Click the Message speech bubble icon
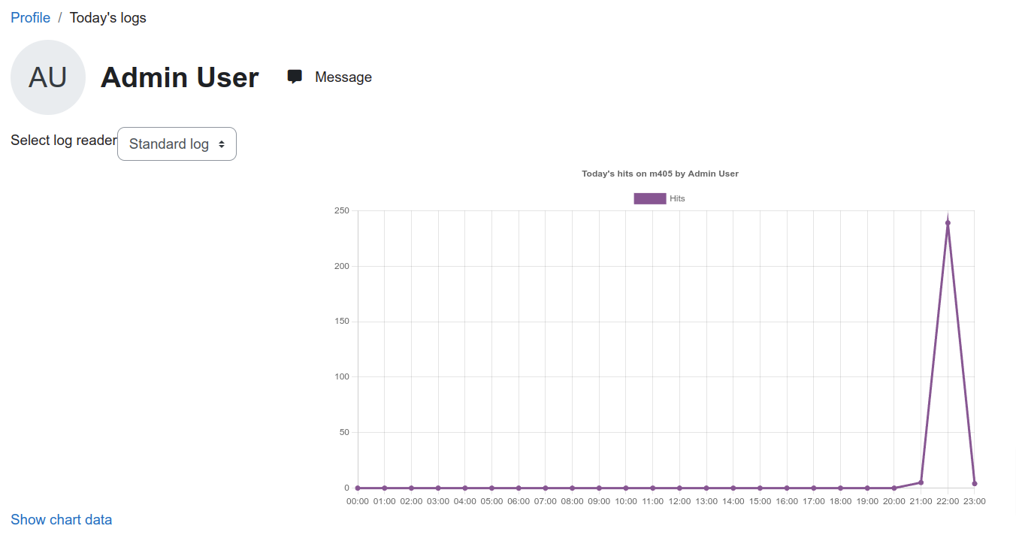 pos(295,77)
